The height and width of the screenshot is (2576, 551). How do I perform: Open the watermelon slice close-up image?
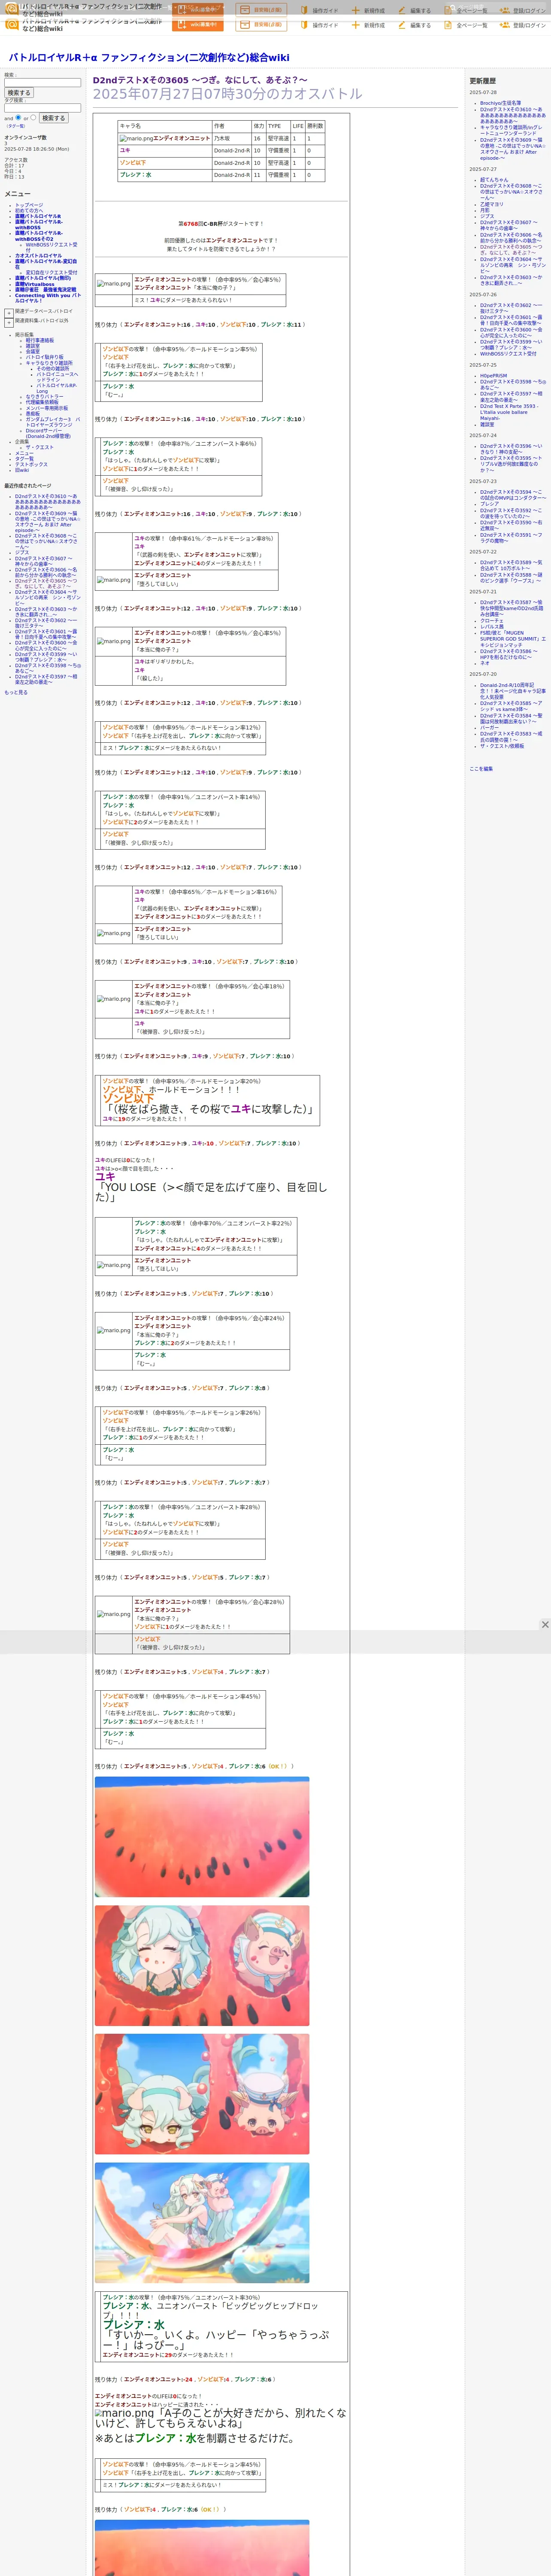202,1837
